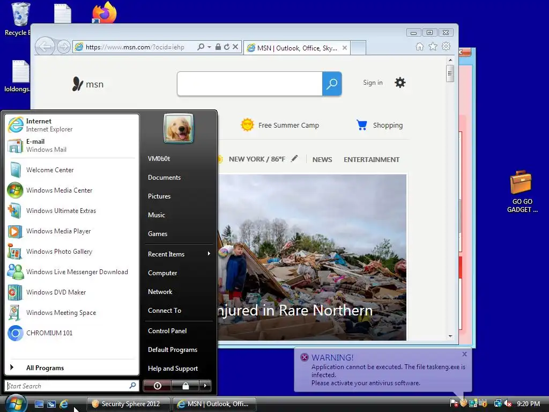549x412 pixels.
Task: Click the network tray icon
Action: tap(498, 403)
